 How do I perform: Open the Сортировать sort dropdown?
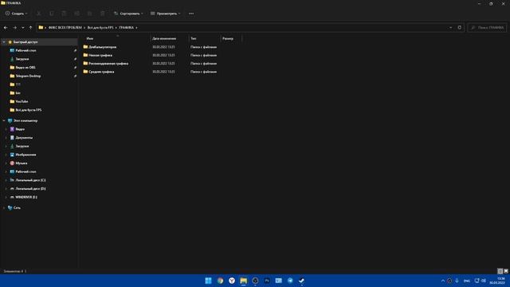coord(128,14)
